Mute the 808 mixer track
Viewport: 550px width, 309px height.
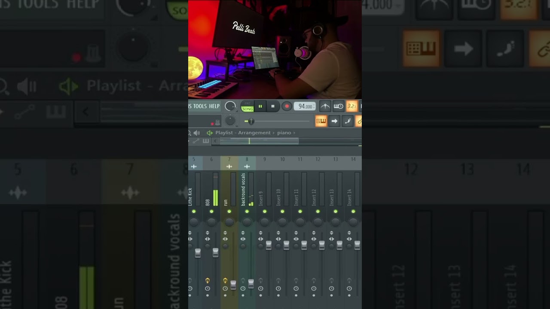click(x=211, y=212)
